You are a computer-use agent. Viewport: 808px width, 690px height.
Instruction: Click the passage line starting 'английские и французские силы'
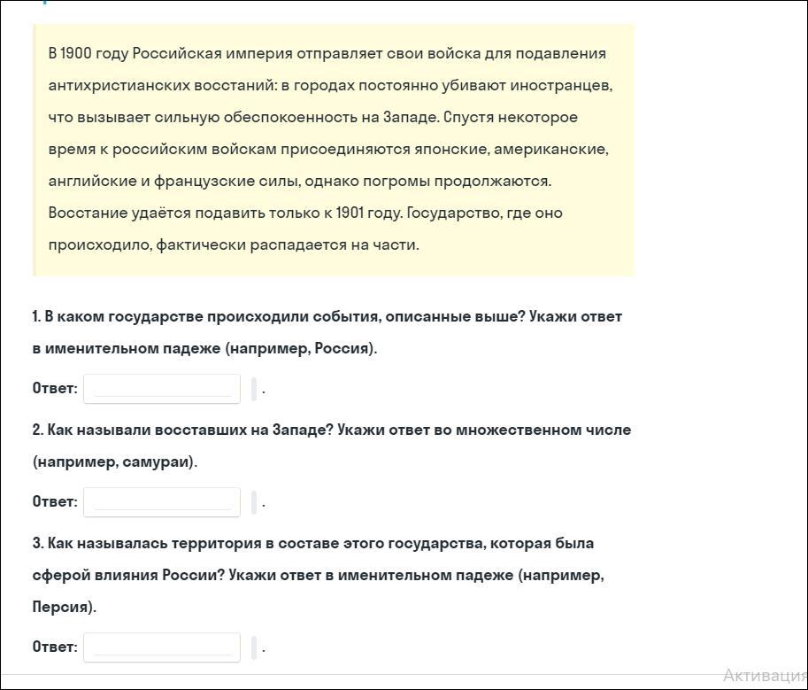click(299, 181)
